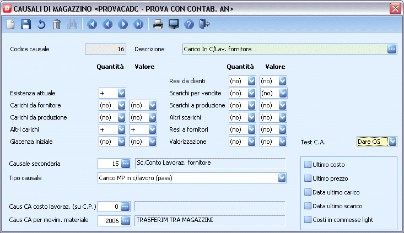Expand the Tipo causale combo box
This screenshot has height=233, width=404.
coord(282,178)
